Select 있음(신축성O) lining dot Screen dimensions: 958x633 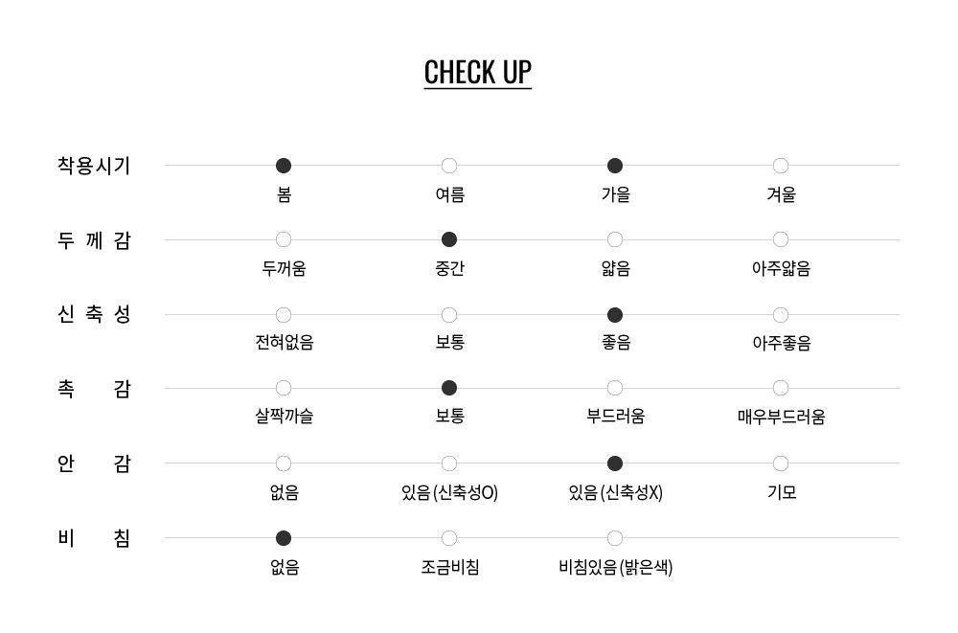pyautogui.click(x=449, y=463)
